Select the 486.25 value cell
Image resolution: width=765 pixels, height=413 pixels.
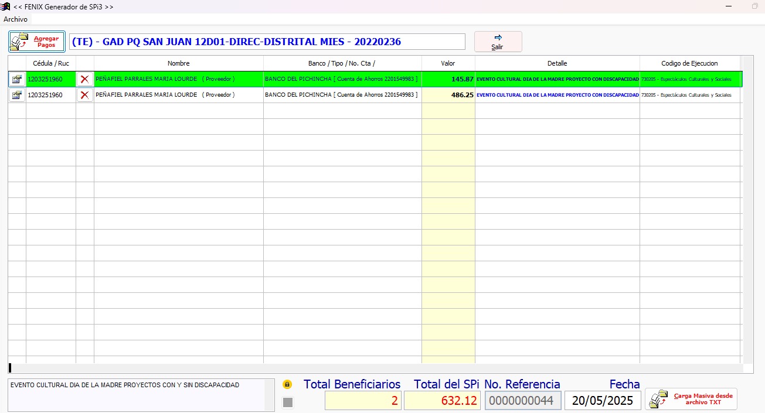click(x=448, y=95)
